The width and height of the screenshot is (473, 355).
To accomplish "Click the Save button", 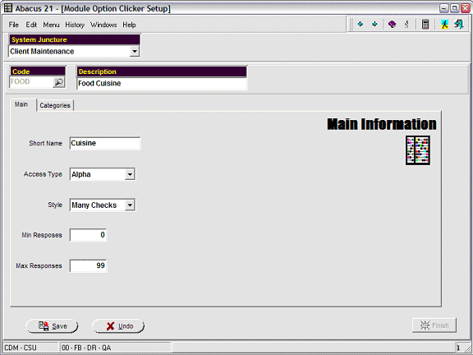I will [x=52, y=326].
